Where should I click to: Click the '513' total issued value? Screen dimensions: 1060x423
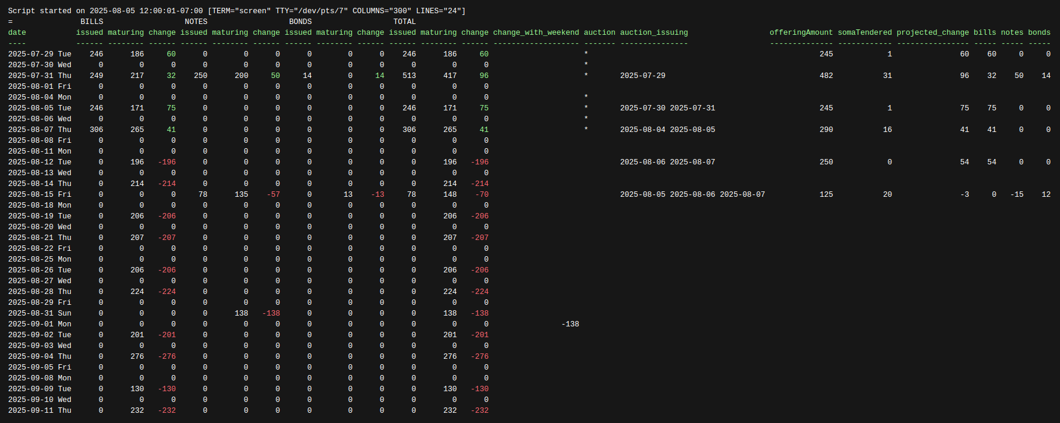pos(409,76)
